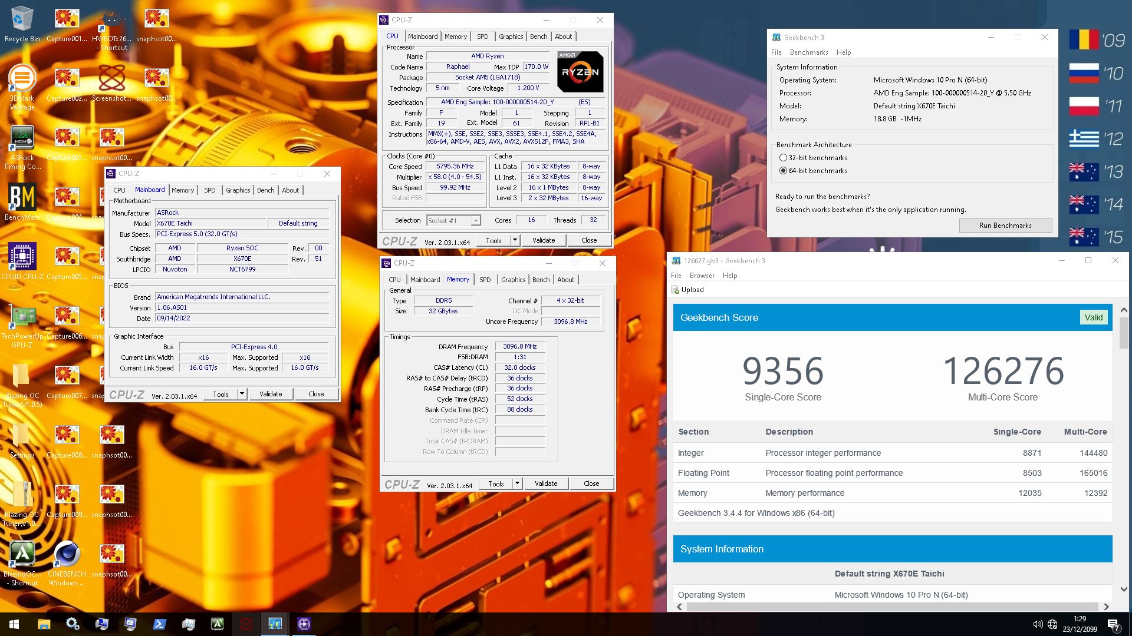
Task: Open Bench tab in top CPU-Z window
Action: (538, 37)
